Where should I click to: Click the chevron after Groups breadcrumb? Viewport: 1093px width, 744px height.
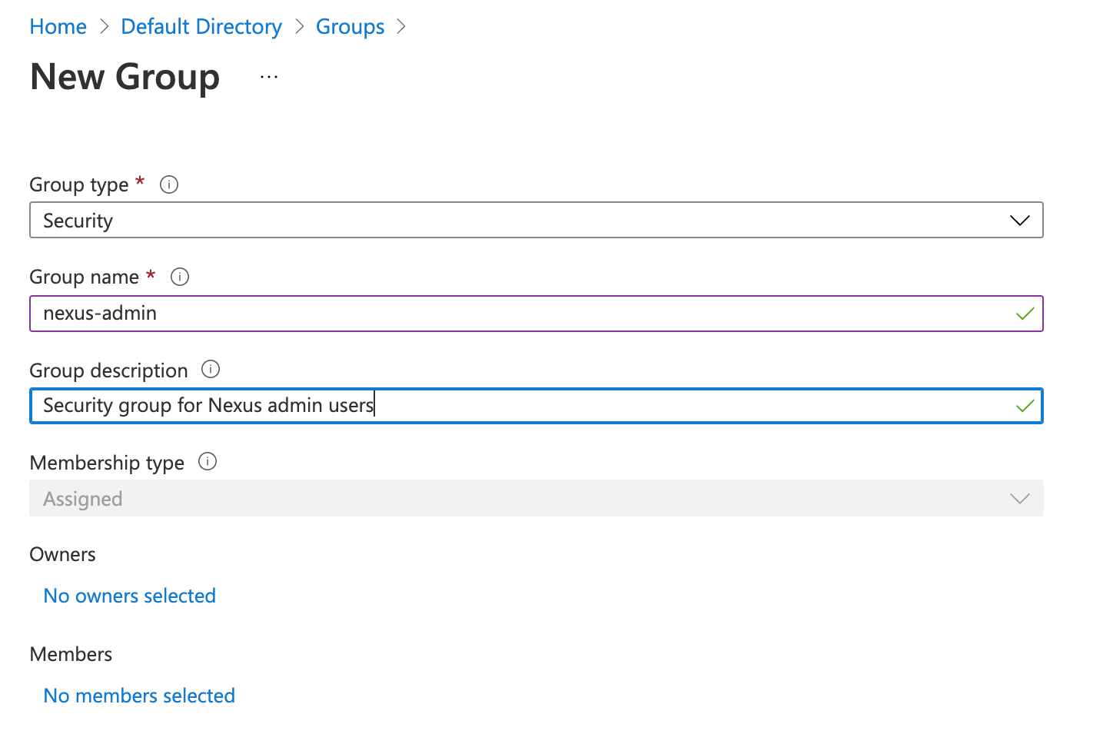pyautogui.click(x=401, y=27)
